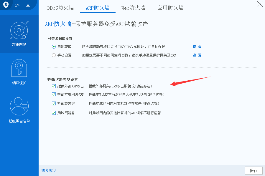
Task: Click the shield logo icon at top left
Action: click(6, 5)
